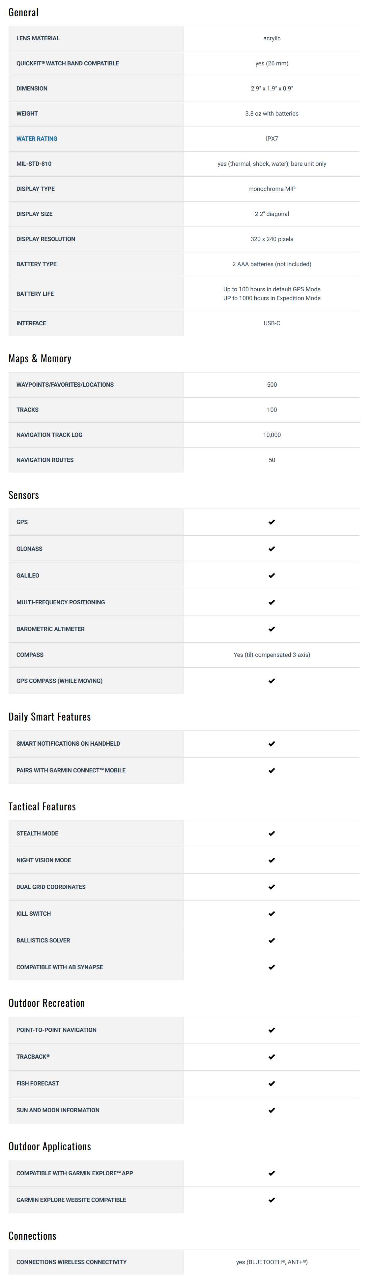This screenshot has width=373, height=1276.
Task: Click the Stealth Mode checkmark icon
Action: coord(272,833)
